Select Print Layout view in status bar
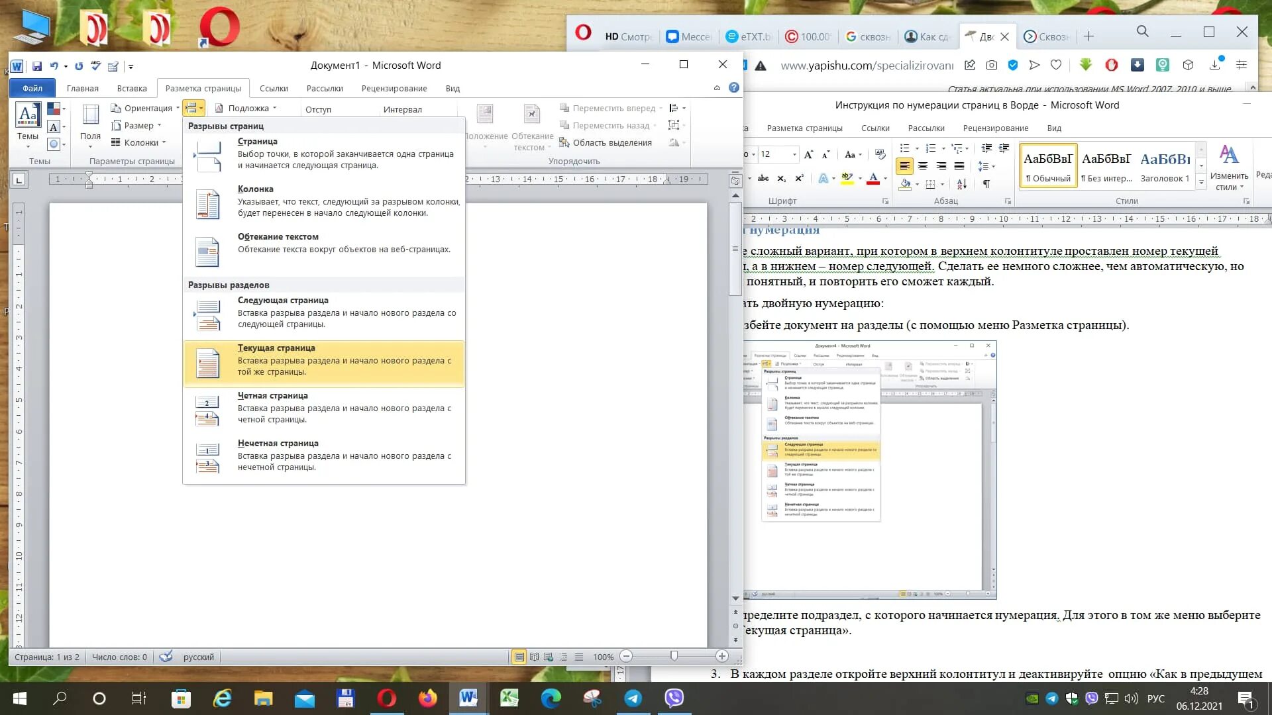This screenshot has height=715, width=1272. [519, 657]
